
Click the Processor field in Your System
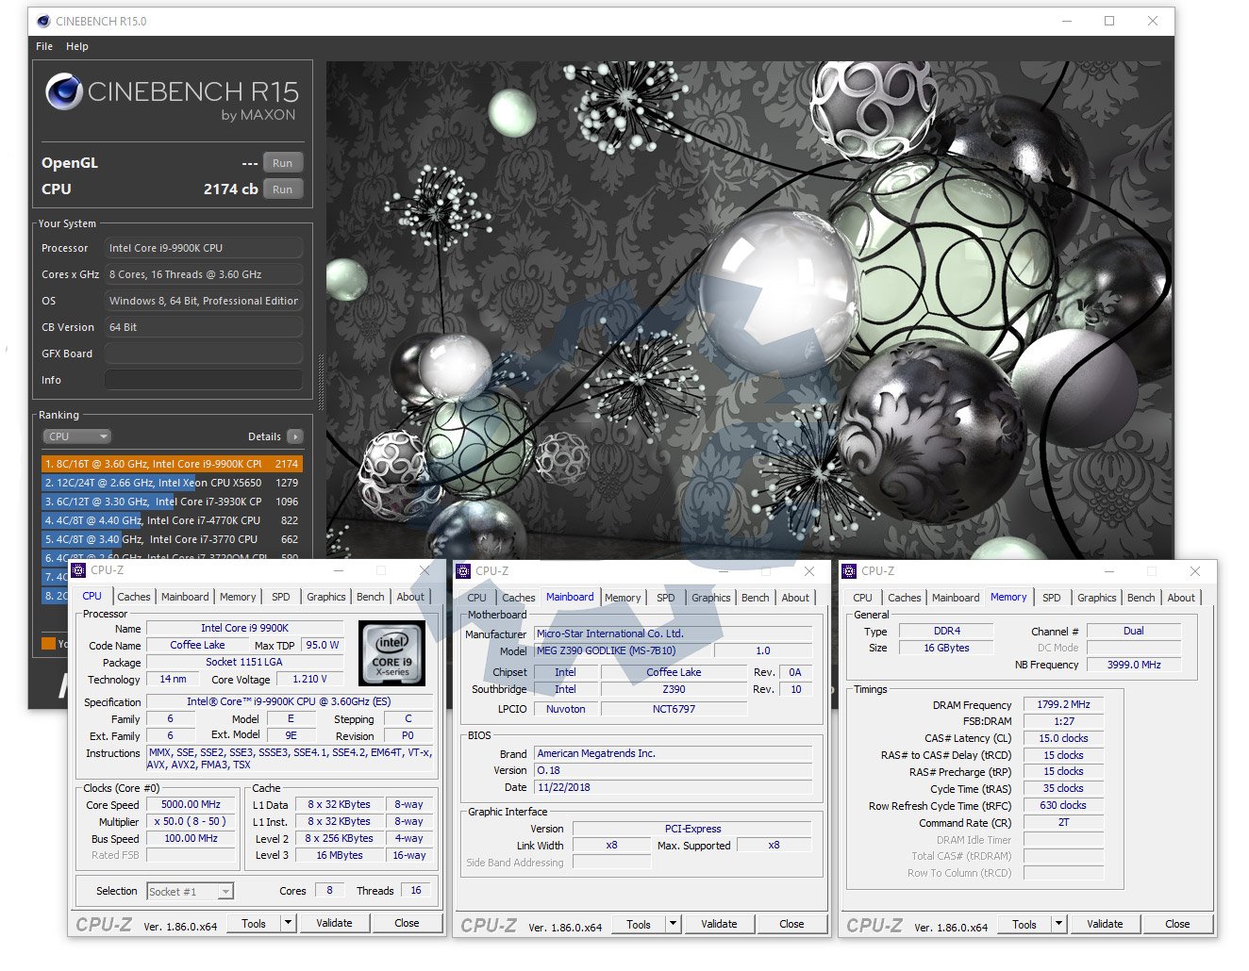coord(203,248)
